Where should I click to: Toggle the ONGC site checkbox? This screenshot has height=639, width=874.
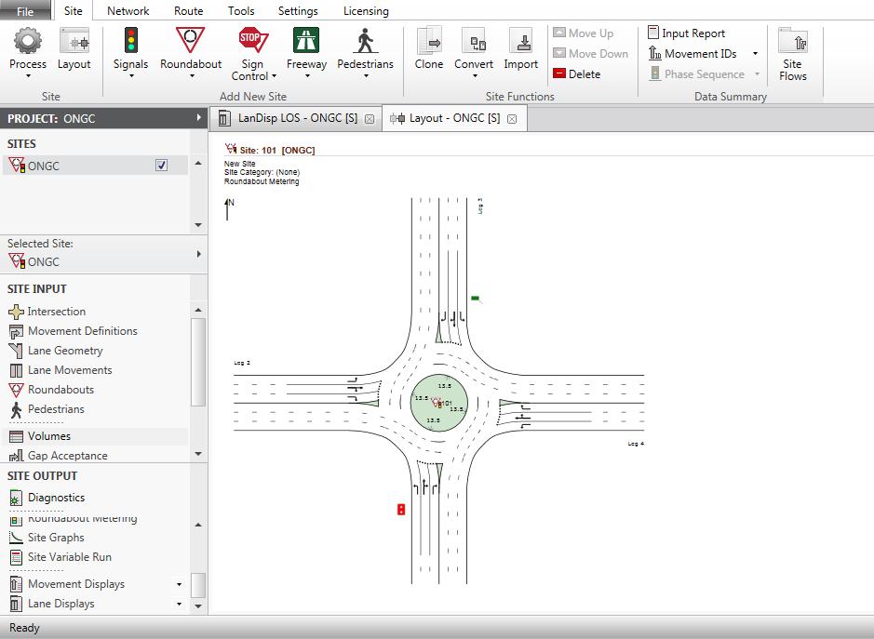(162, 166)
